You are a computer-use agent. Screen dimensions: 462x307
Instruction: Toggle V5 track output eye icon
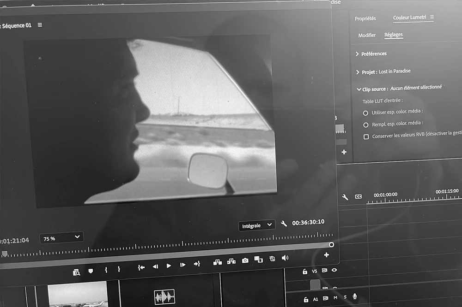[334, 270]
